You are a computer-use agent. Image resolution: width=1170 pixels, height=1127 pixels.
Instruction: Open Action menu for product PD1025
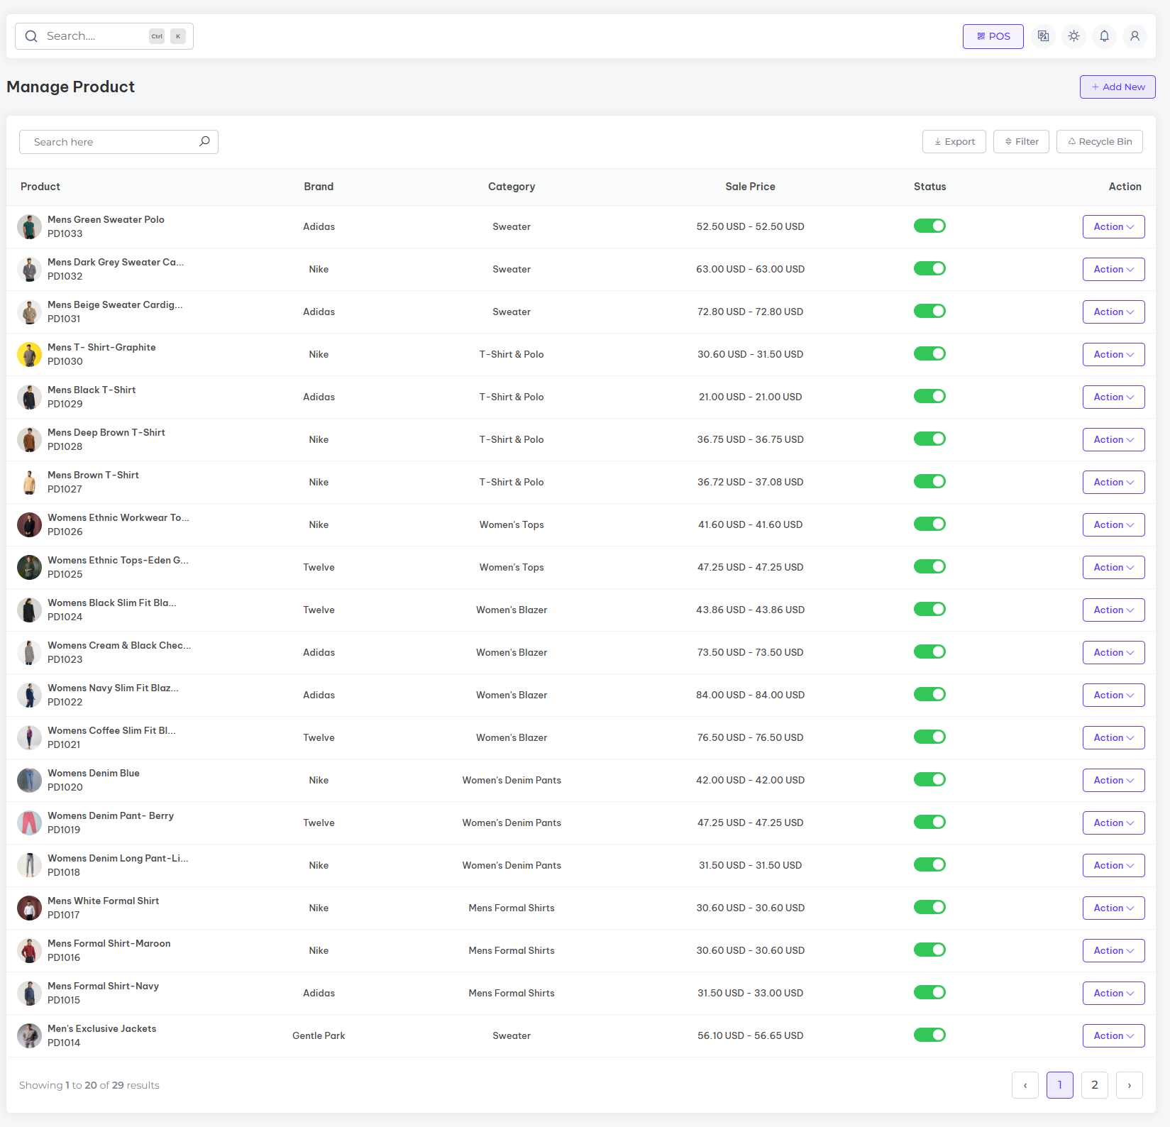click(x=1113, y=567)
